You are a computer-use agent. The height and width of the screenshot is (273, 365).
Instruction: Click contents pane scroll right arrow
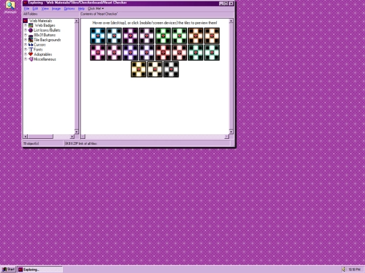point(226,136)
